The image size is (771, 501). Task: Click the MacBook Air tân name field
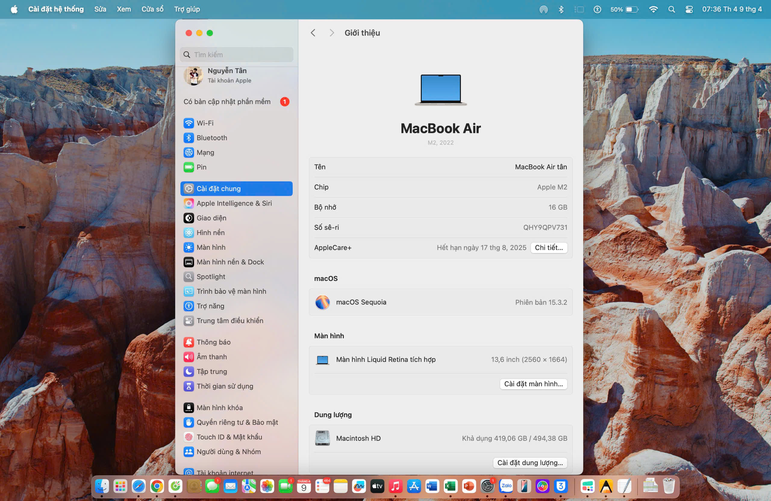tap(541, 167)
